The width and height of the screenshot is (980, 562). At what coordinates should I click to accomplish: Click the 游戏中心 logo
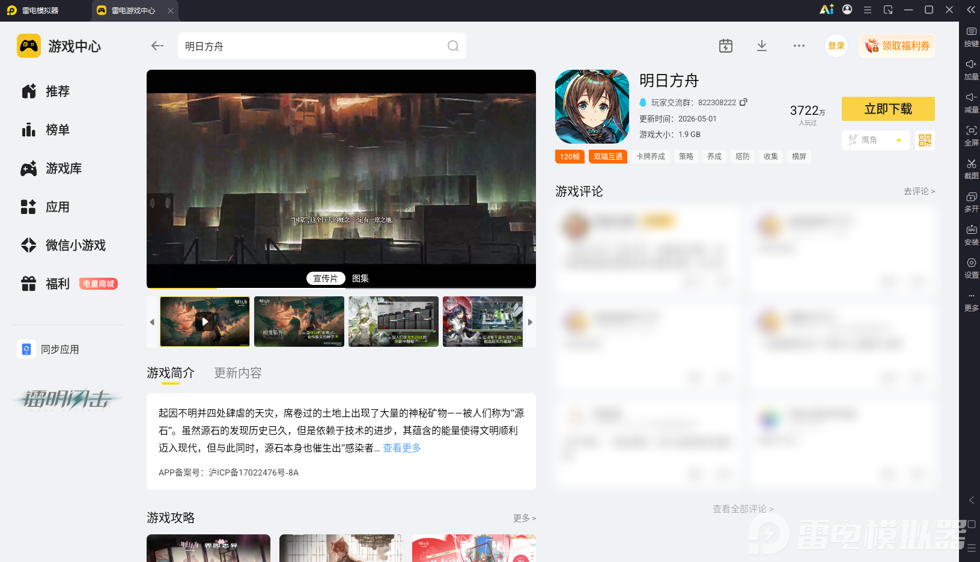(x=59, y=46)
